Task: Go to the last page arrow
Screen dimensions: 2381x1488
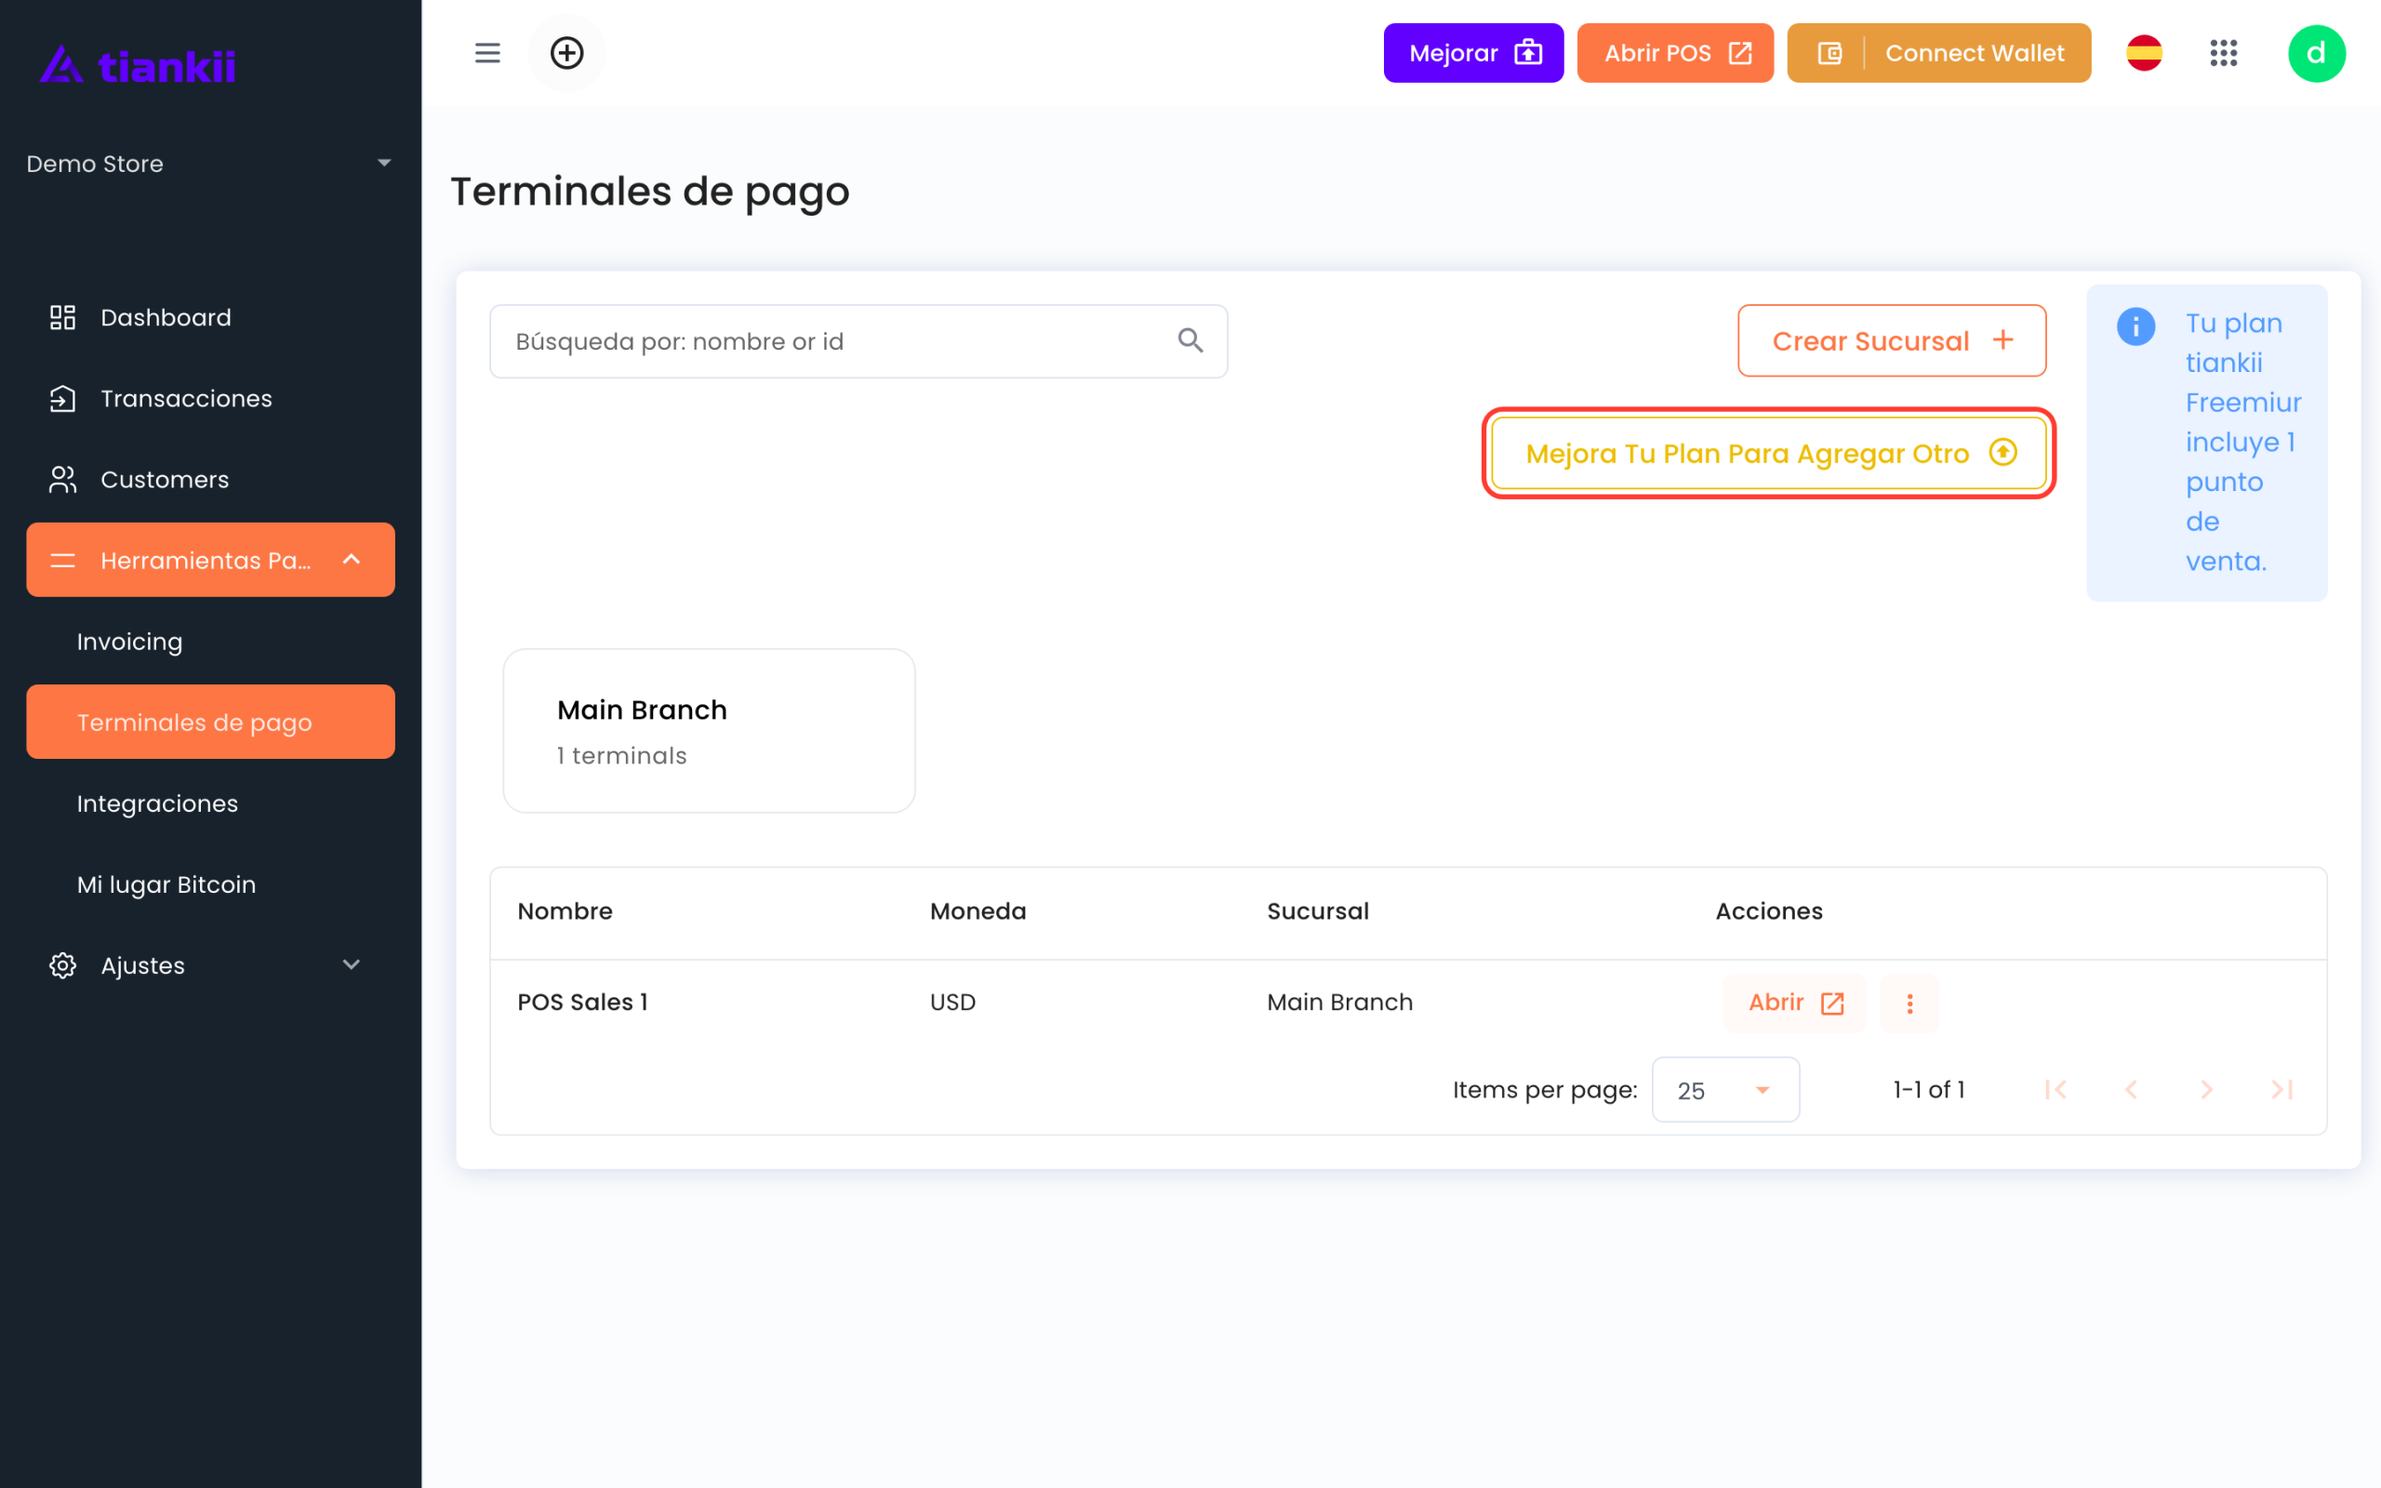Action: [x=2281, y=1089]
